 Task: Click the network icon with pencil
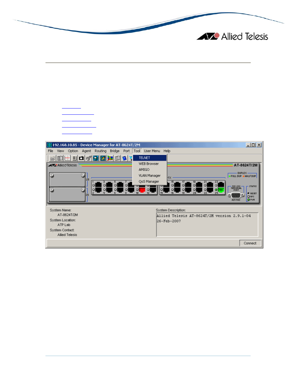pos(103,158)
